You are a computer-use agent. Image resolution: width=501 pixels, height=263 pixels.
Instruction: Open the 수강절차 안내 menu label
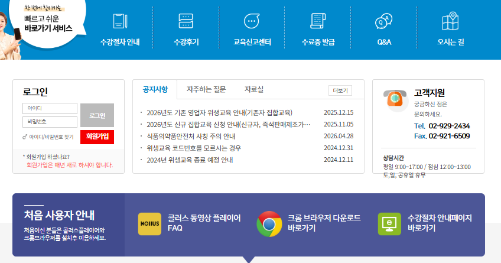click(120, 42)
